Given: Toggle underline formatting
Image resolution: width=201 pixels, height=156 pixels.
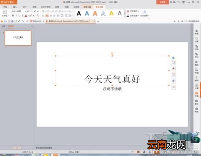Looking at the screenshot, I should coord(19,16).
